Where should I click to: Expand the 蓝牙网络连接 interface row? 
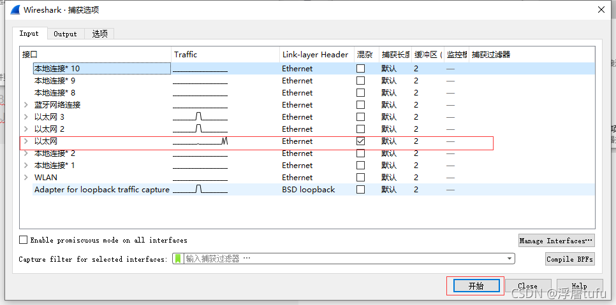(x=26, y=105)
